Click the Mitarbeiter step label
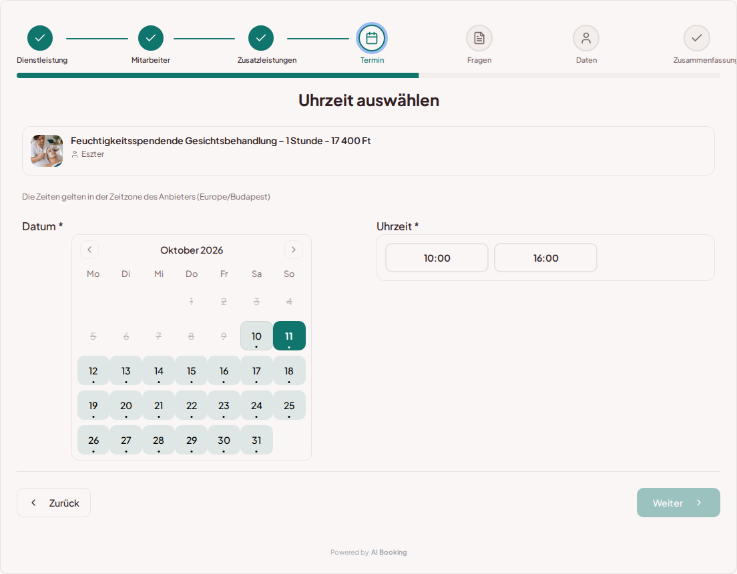 coord(150,60)
